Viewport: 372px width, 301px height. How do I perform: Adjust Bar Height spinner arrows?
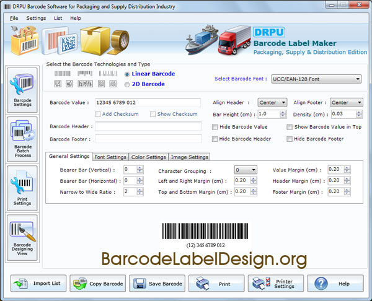pos(283,114)
